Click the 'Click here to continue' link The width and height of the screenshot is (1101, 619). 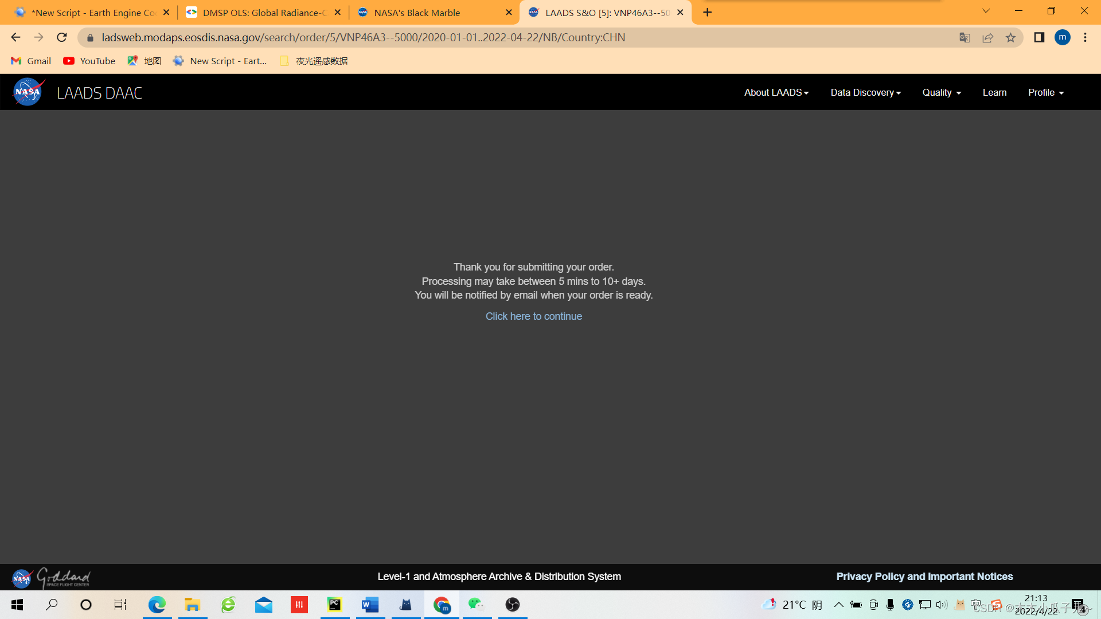click(x=533, y=316)
